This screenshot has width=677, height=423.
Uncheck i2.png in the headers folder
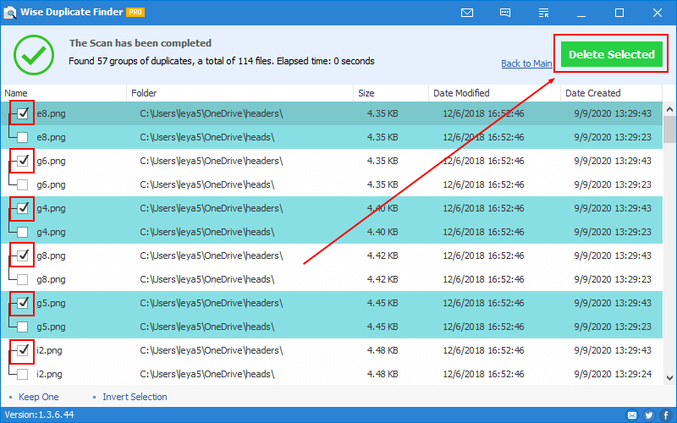pos(23,350)
